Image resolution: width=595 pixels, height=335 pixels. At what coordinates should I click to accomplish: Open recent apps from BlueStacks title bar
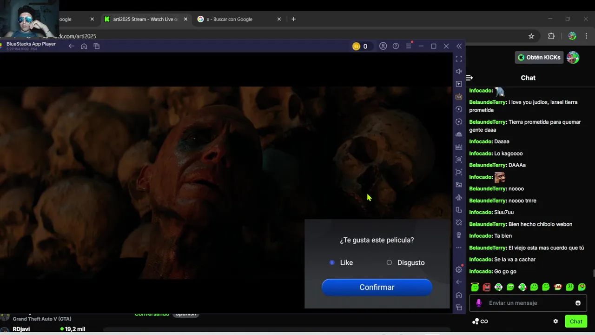coord(97,46)
